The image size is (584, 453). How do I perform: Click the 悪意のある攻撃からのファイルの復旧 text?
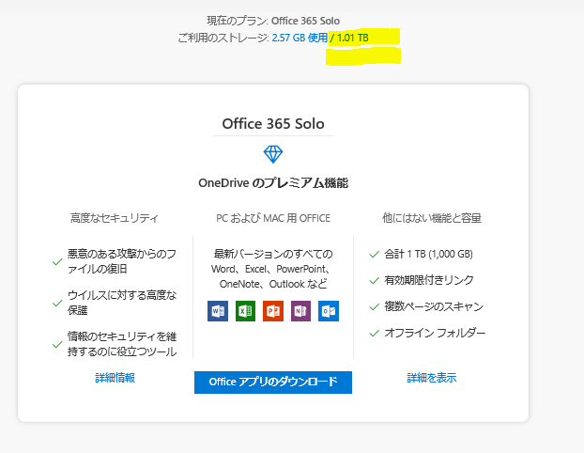tap(122, 261)
